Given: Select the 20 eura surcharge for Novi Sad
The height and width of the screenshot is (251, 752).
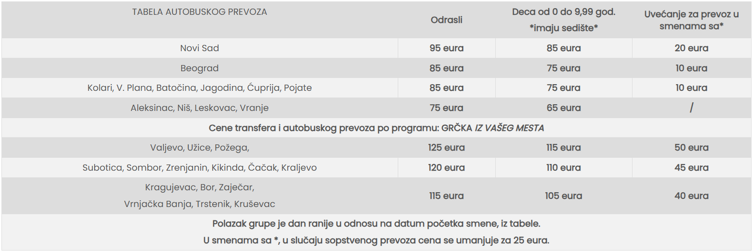Looking at the screenshot, I should click(691, 48).
